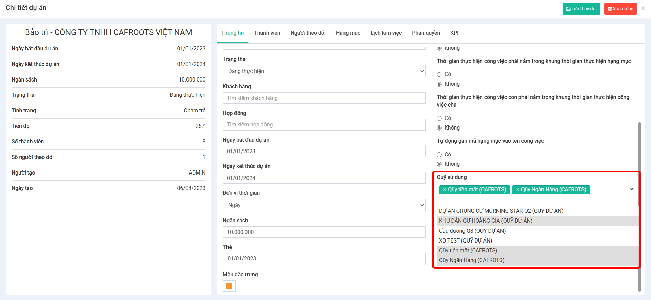Clear all selected funds with x icon
651x300 pixels.
[631, 189]
